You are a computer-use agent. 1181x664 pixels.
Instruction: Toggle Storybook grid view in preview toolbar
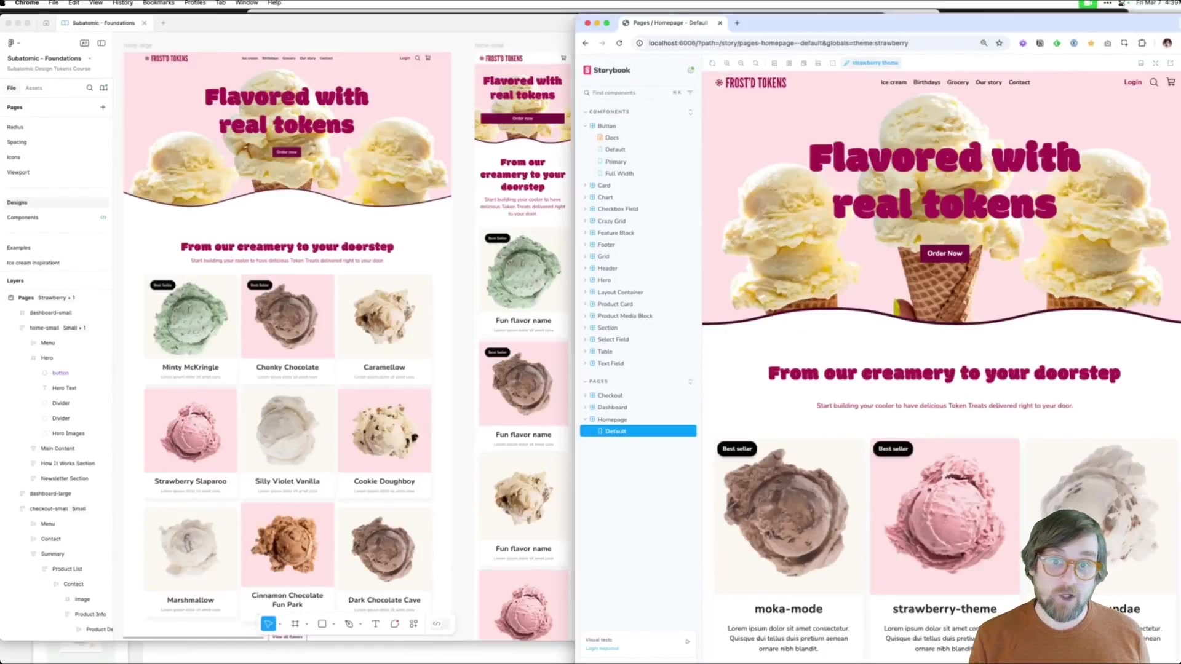click(789, 63)
